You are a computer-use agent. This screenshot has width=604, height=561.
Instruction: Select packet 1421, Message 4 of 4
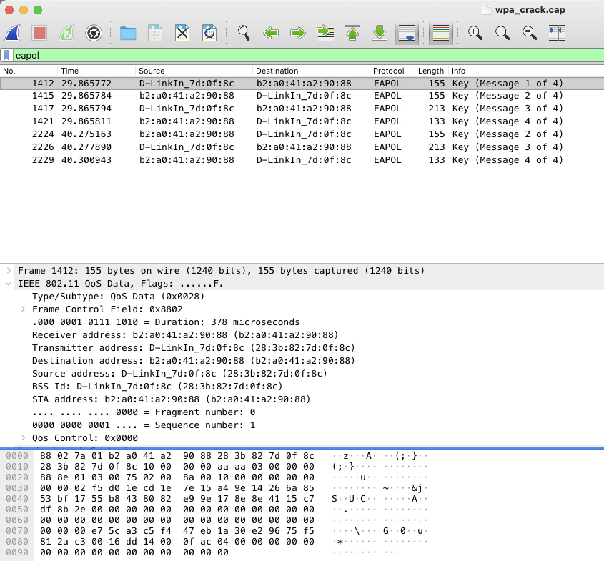pyautogui.click(x=302, y=121)
